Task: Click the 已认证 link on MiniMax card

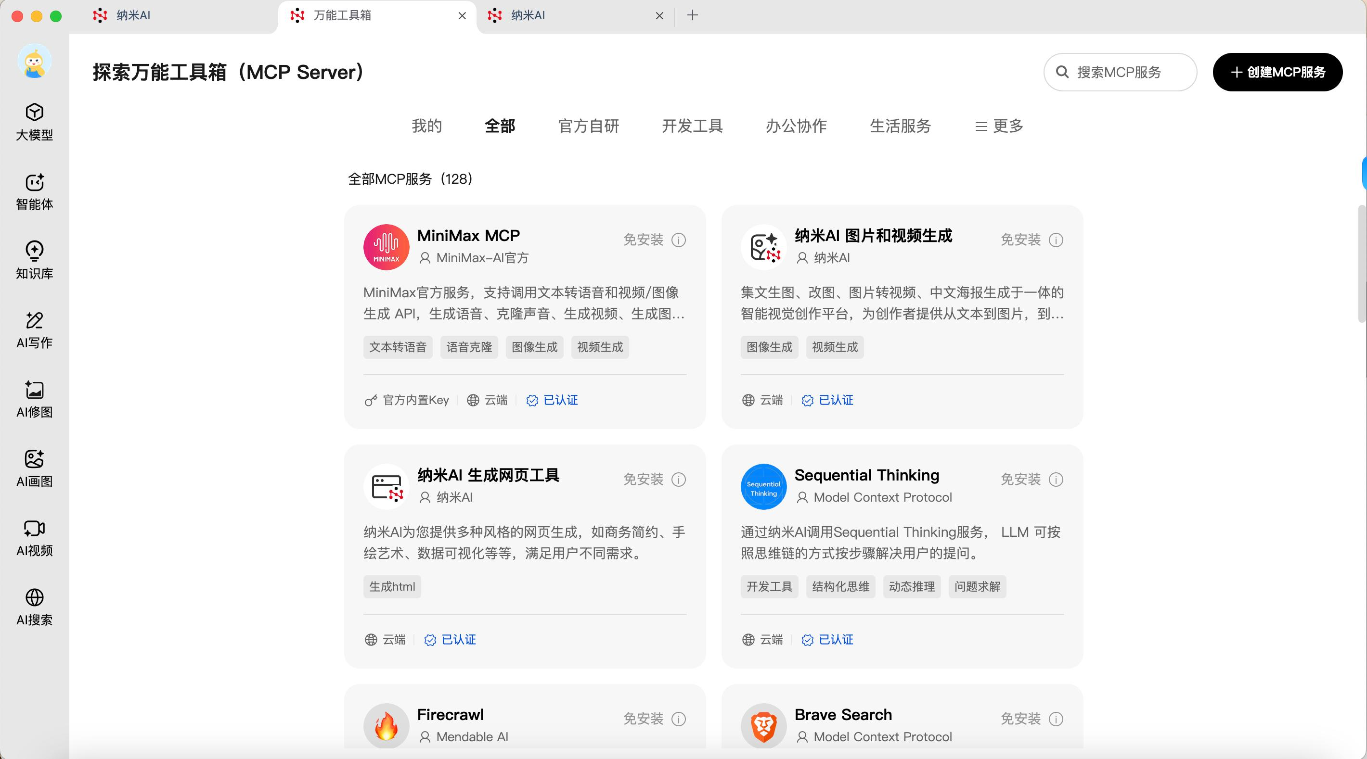Action: [560, 401]
